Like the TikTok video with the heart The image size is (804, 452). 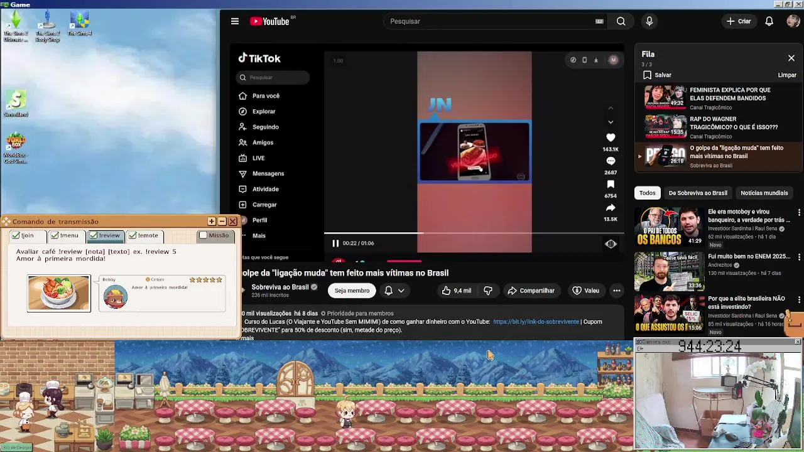[x=611, y=137]
